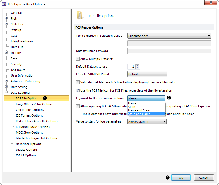
Task: Uncheck Use the FCS File icon checkbox
Action: point(78,90)
